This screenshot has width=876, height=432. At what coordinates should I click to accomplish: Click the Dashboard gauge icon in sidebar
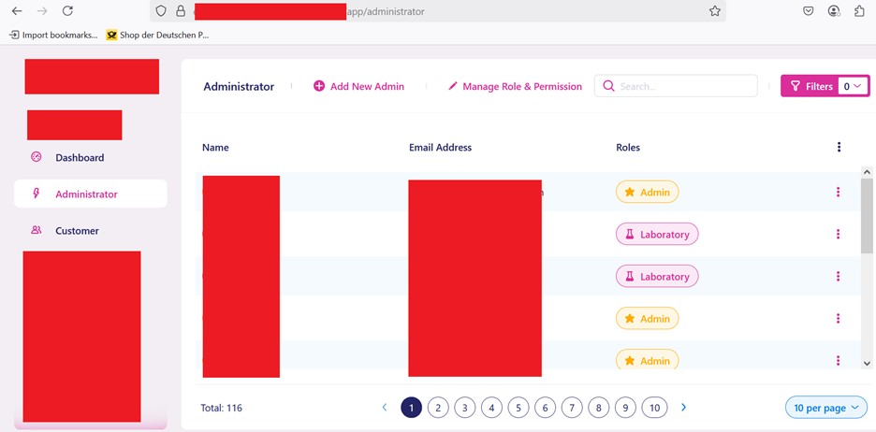(x=36, y=157)
